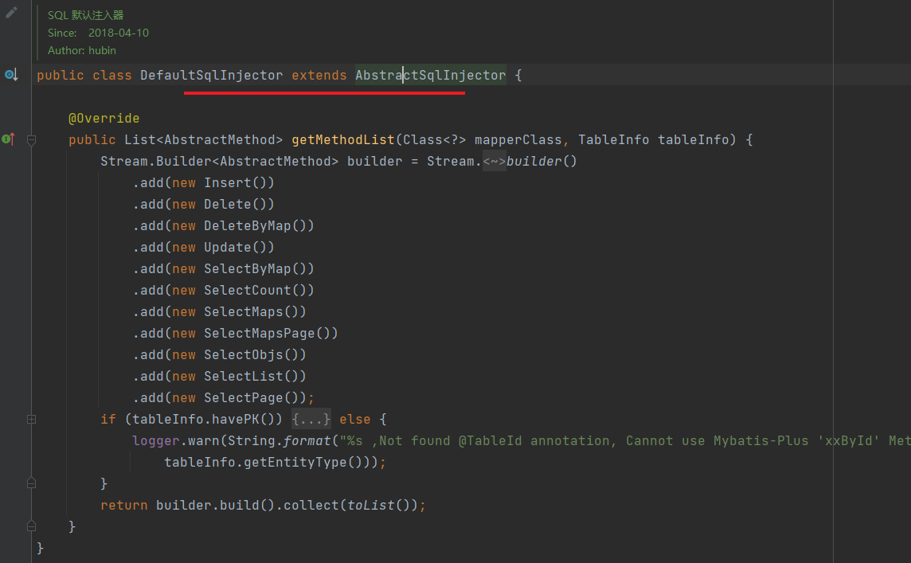911x563 pixels.
Task: Navigate to AbstractSqlInjector superclass name
Action: (x=430, y=76)
